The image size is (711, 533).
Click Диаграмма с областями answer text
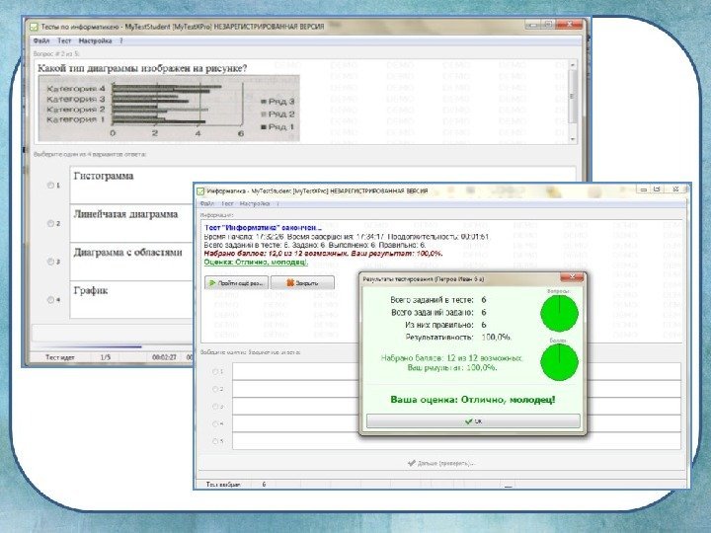[127, 253]
